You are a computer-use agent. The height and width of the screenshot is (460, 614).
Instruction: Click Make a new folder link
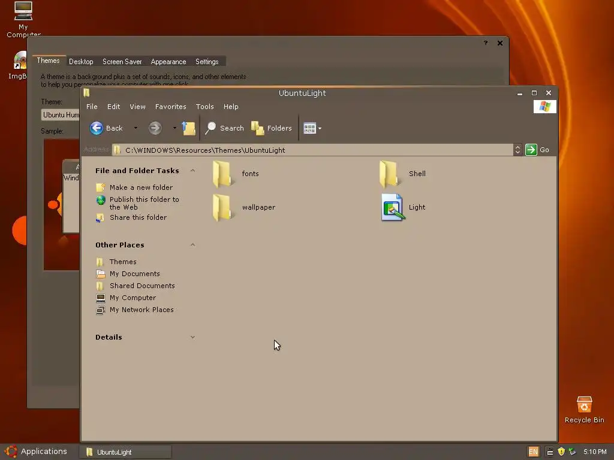(x=141, y=187)
